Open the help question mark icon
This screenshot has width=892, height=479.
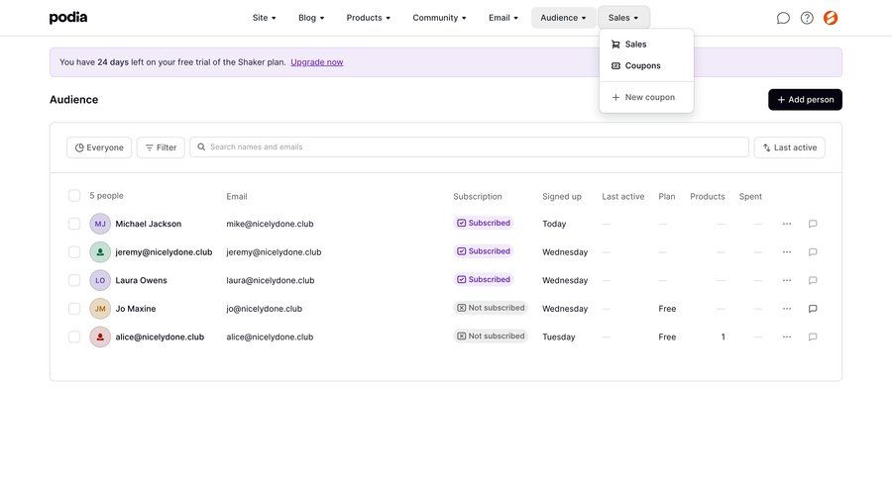807,18
